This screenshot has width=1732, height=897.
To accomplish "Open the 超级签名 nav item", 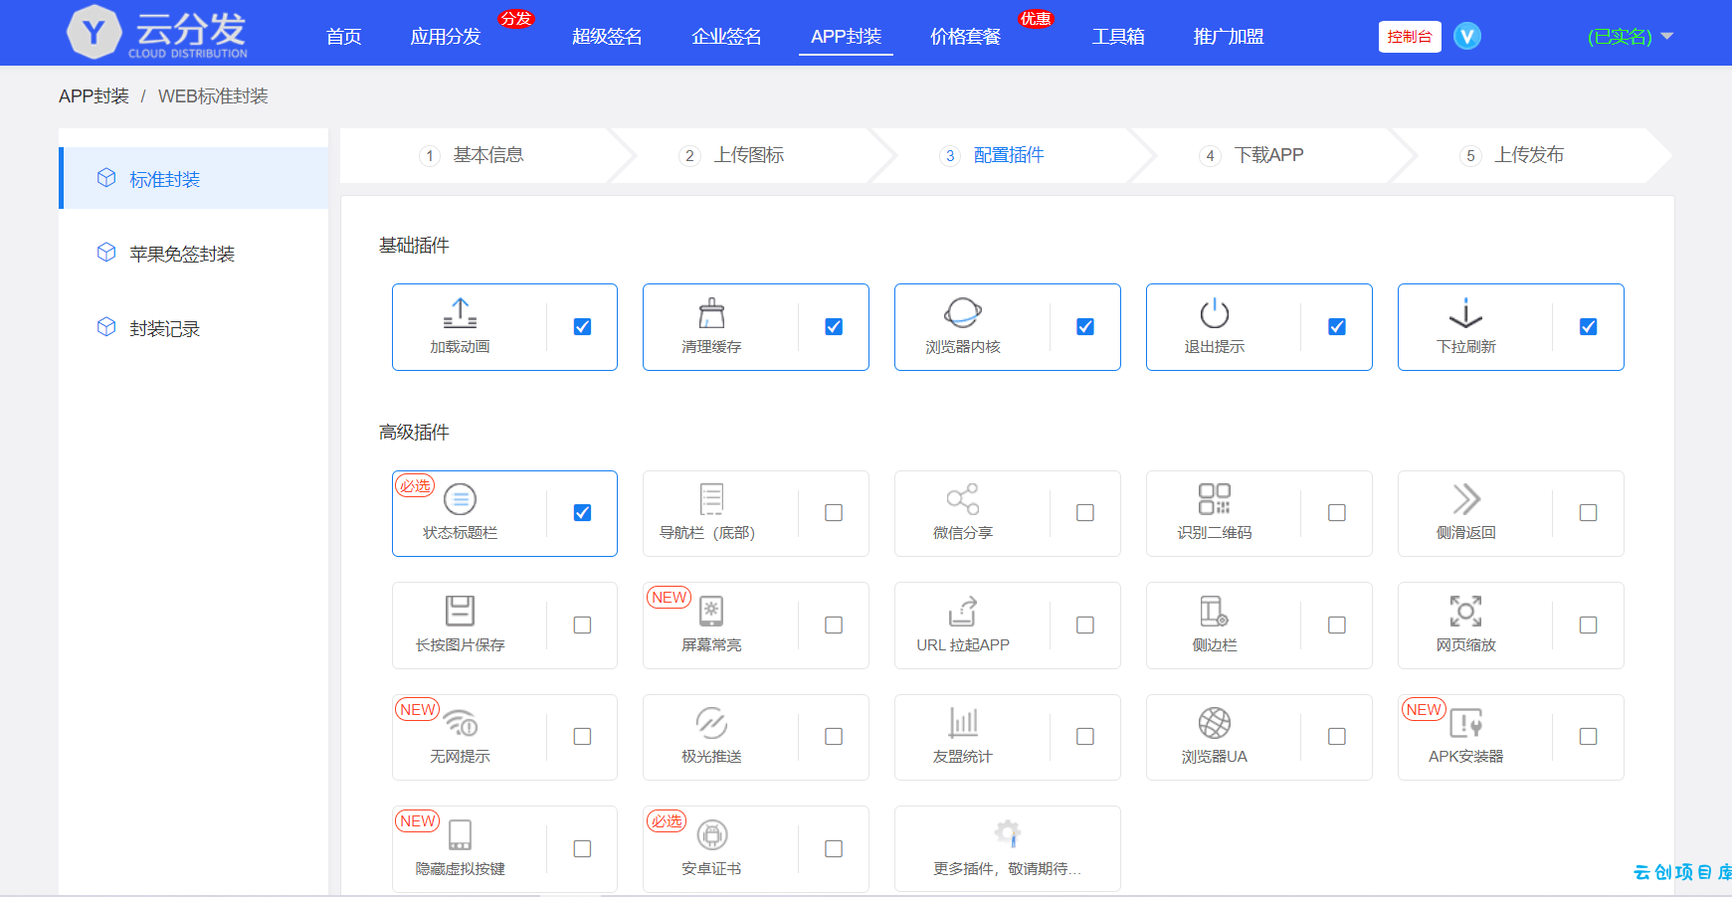I will pos(607,37).
